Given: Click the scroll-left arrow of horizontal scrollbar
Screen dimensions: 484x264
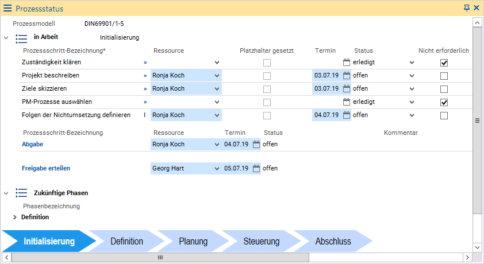Looking at the screenshot, I should [x=6, y=257].
